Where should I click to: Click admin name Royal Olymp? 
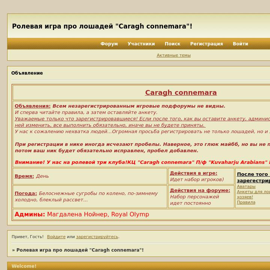(130, 214)
